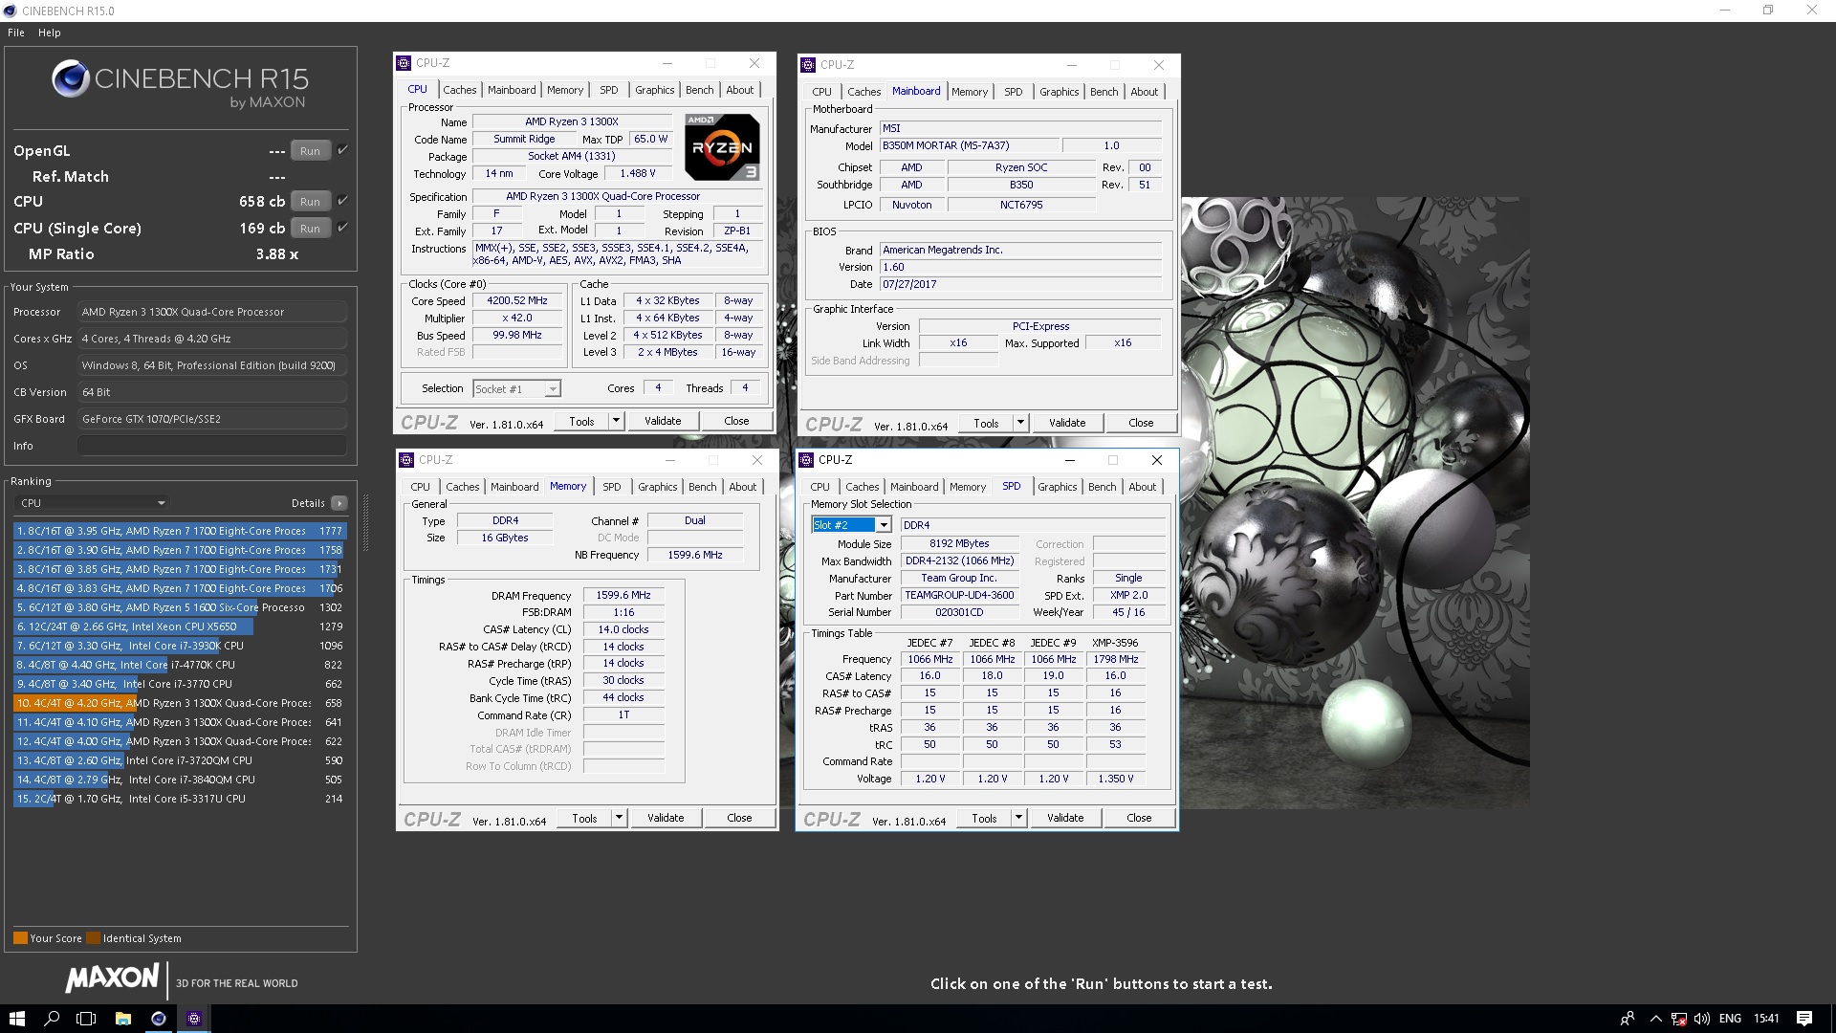Switch to Caches tab in CPU window
1836x1033 pixels.
(460, 90)
